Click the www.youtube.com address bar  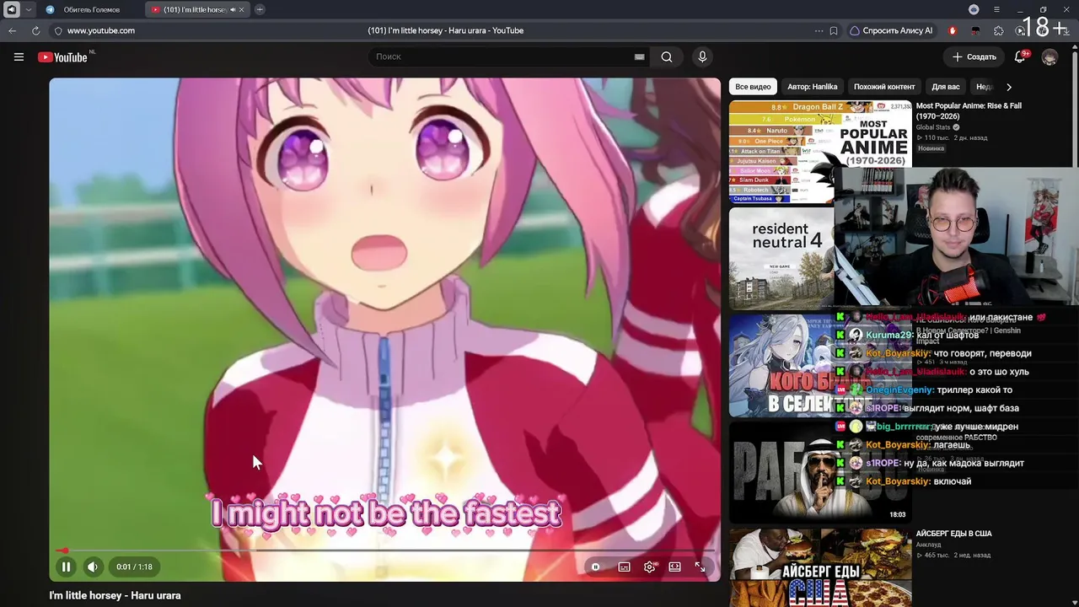pos(101,30)
